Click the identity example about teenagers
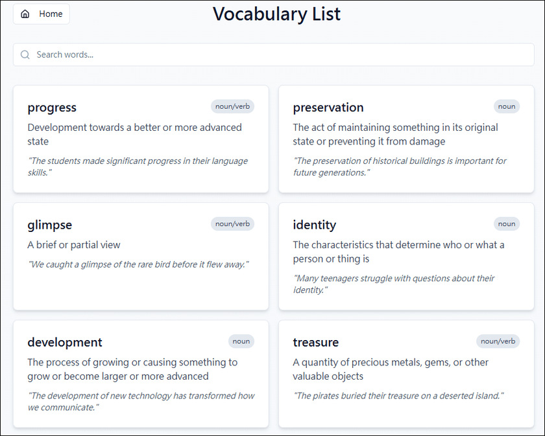This screenshot has width=545, height=436. 393,284
